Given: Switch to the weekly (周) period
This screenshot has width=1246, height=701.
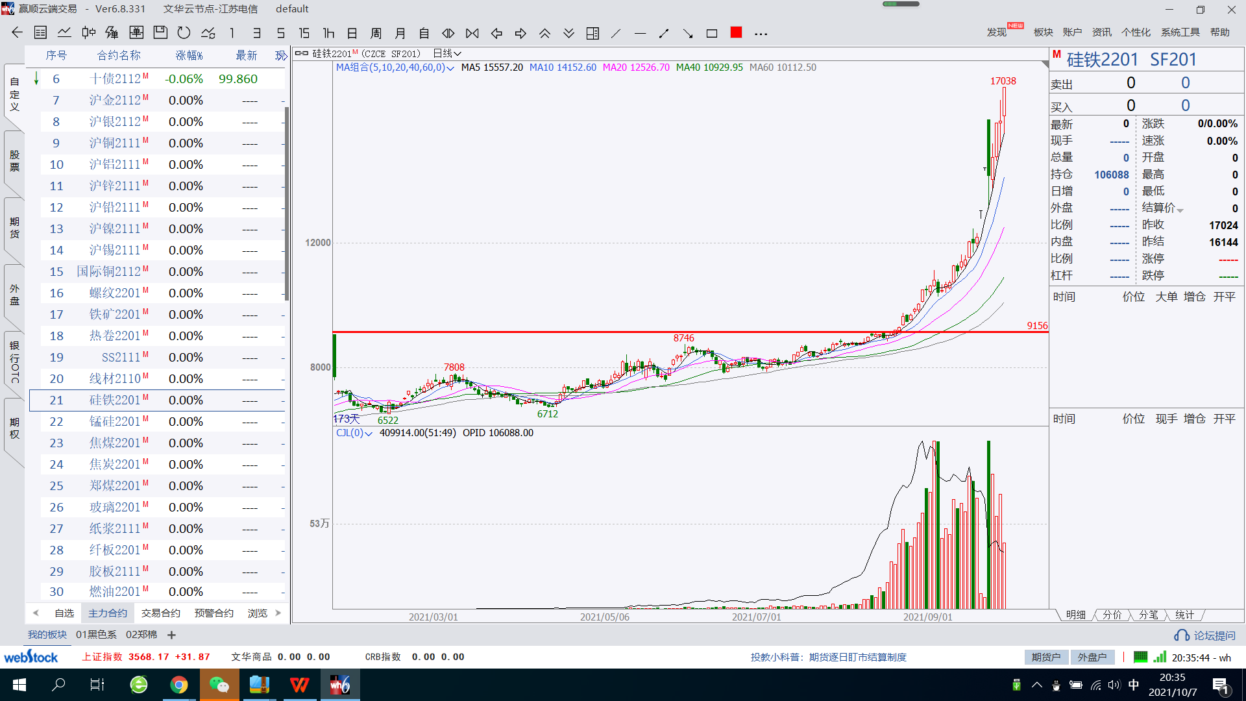Looking at the screenshot, I should click(376, 32).
